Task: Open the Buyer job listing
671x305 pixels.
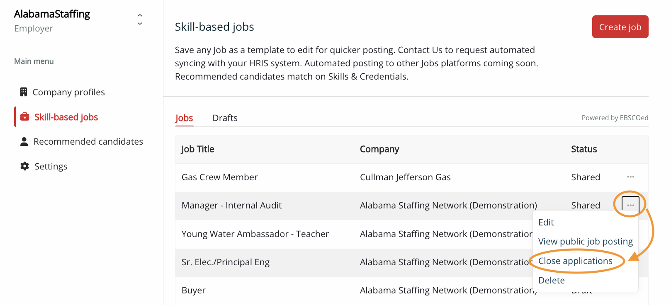Action: (x=194, y=290)
